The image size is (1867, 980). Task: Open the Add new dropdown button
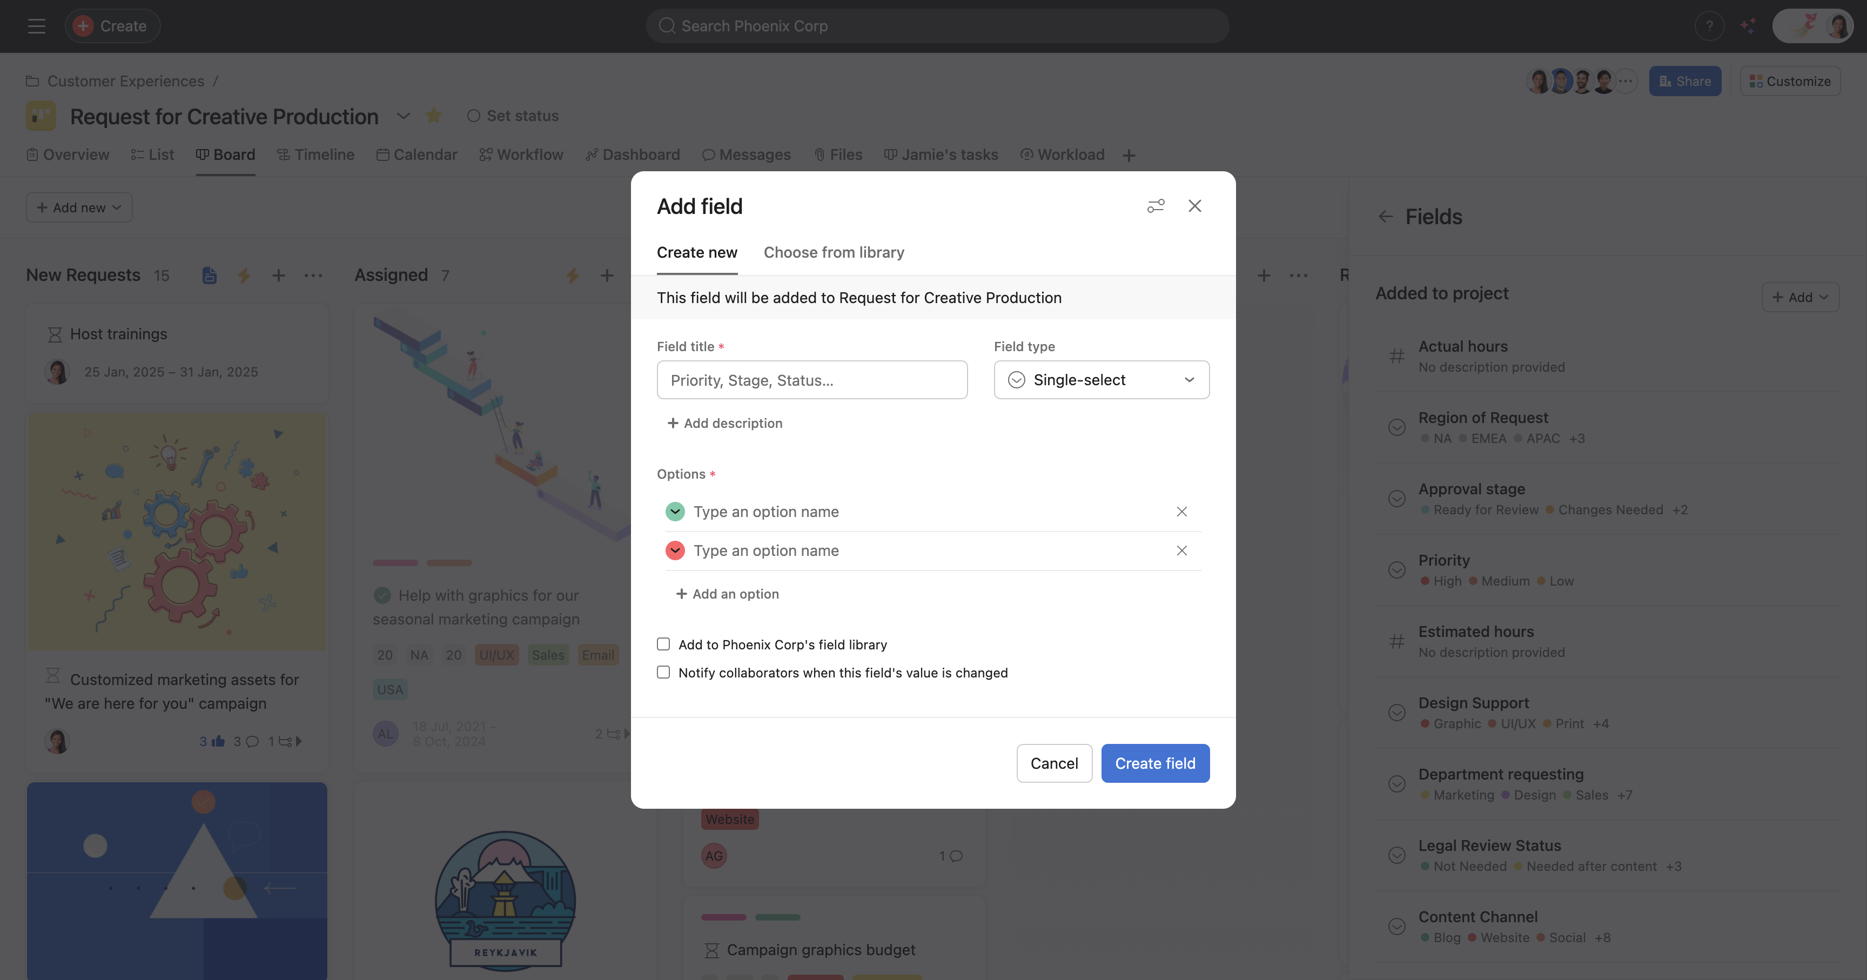(79, 208)
